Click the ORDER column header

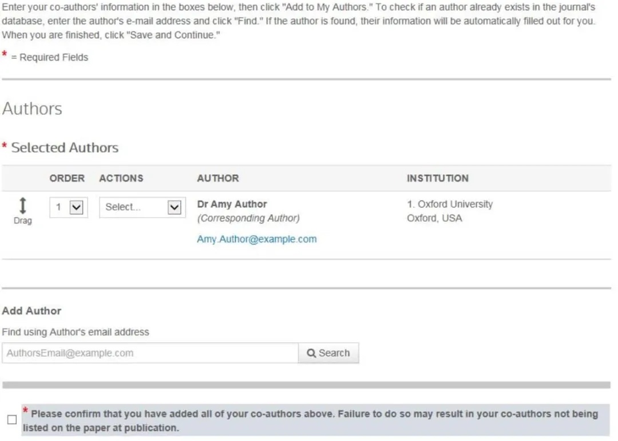tap(67, 178)
